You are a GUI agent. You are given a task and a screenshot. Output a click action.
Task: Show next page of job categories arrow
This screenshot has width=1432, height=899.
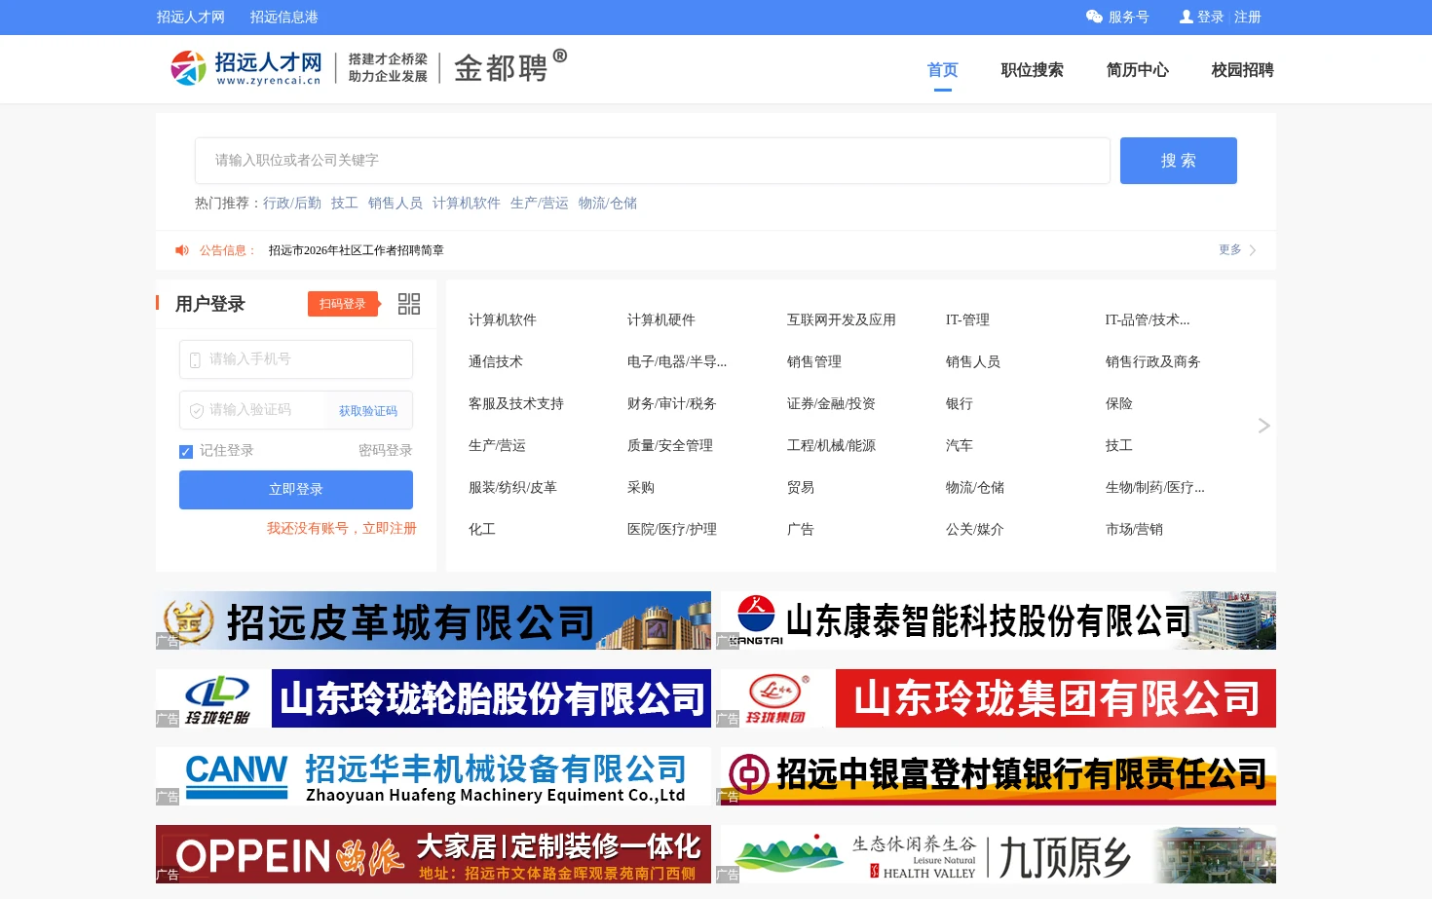[1263, 426]
